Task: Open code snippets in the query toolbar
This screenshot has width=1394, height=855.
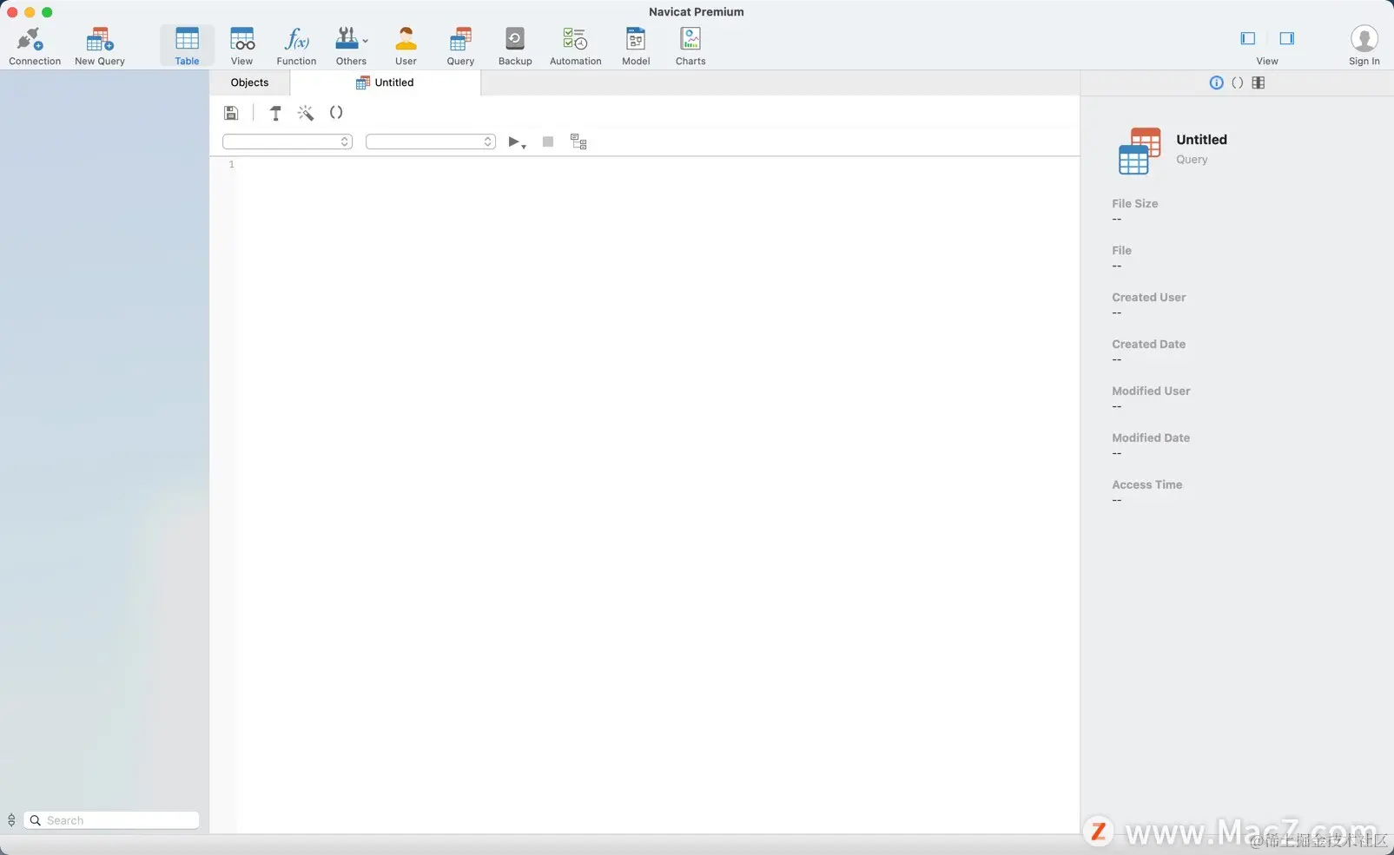Action: pos(336,113)
